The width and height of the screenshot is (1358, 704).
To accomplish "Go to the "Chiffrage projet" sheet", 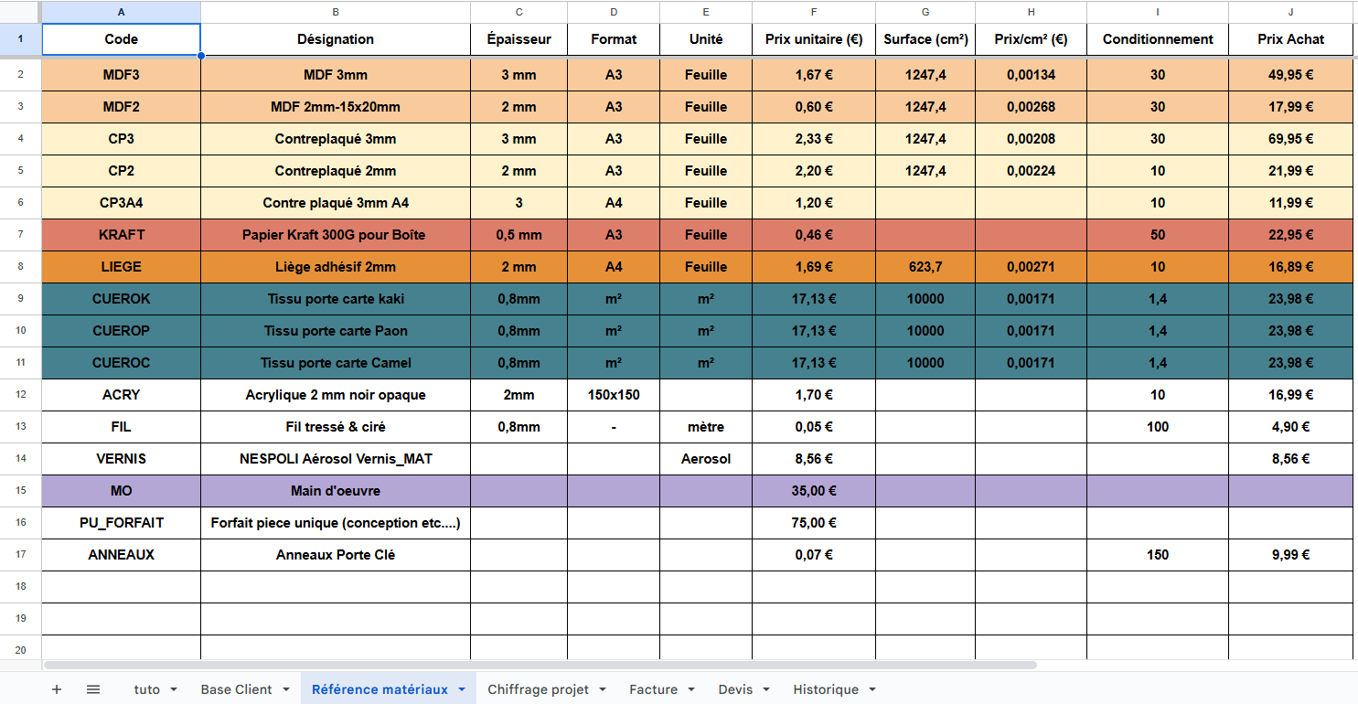I will click(538, 689).
